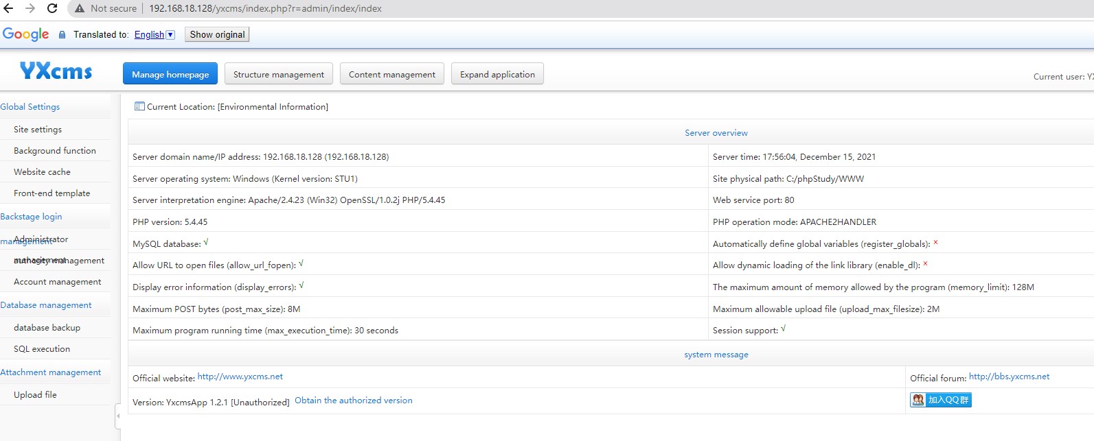Viewport: 1094px width, 441px height.
Task: Open the translation language dropdown arrow
Action: tap(170, 35)
